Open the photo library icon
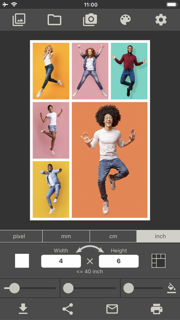 tap(19, 20)
